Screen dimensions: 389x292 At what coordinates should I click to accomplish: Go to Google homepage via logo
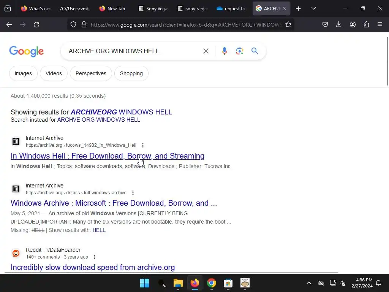click(26, 51)
